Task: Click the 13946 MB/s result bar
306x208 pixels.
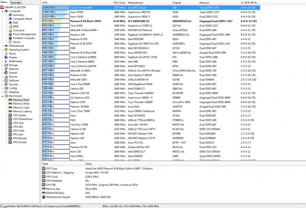Action: coord(56,8)
